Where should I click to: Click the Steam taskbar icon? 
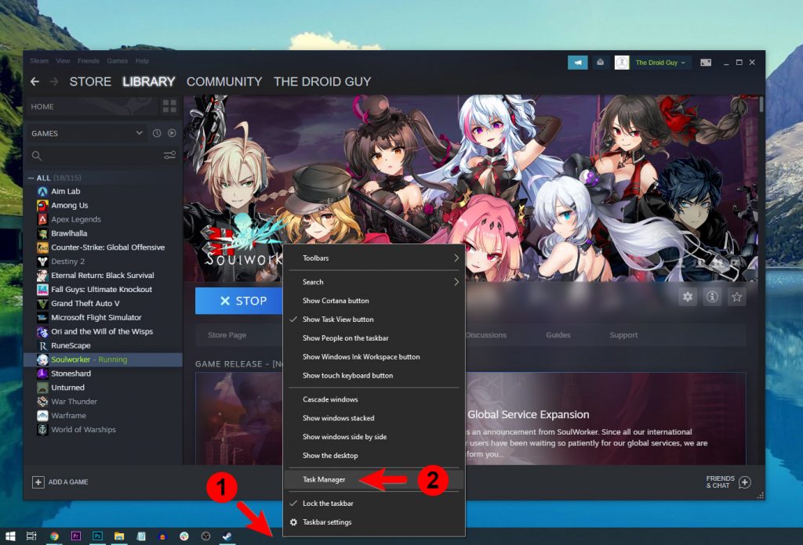[227, 536]
